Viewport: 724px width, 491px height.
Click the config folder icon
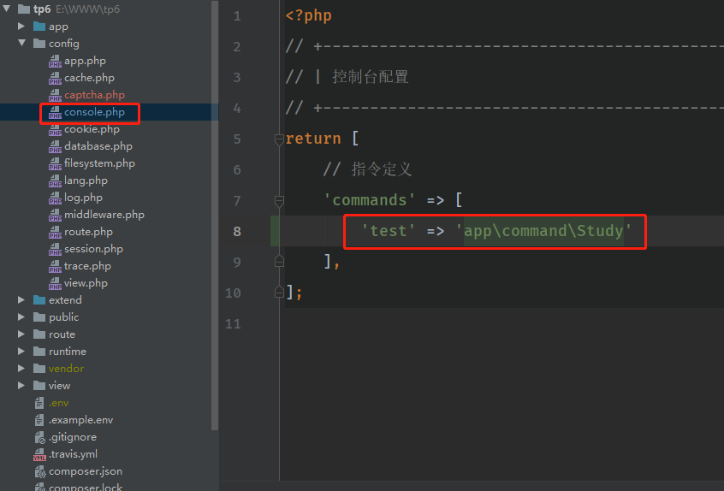pos(39,44)
